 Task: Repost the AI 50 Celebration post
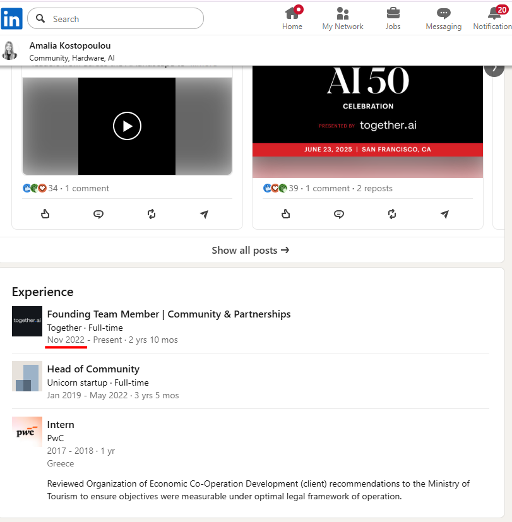[x=392, y=214]
